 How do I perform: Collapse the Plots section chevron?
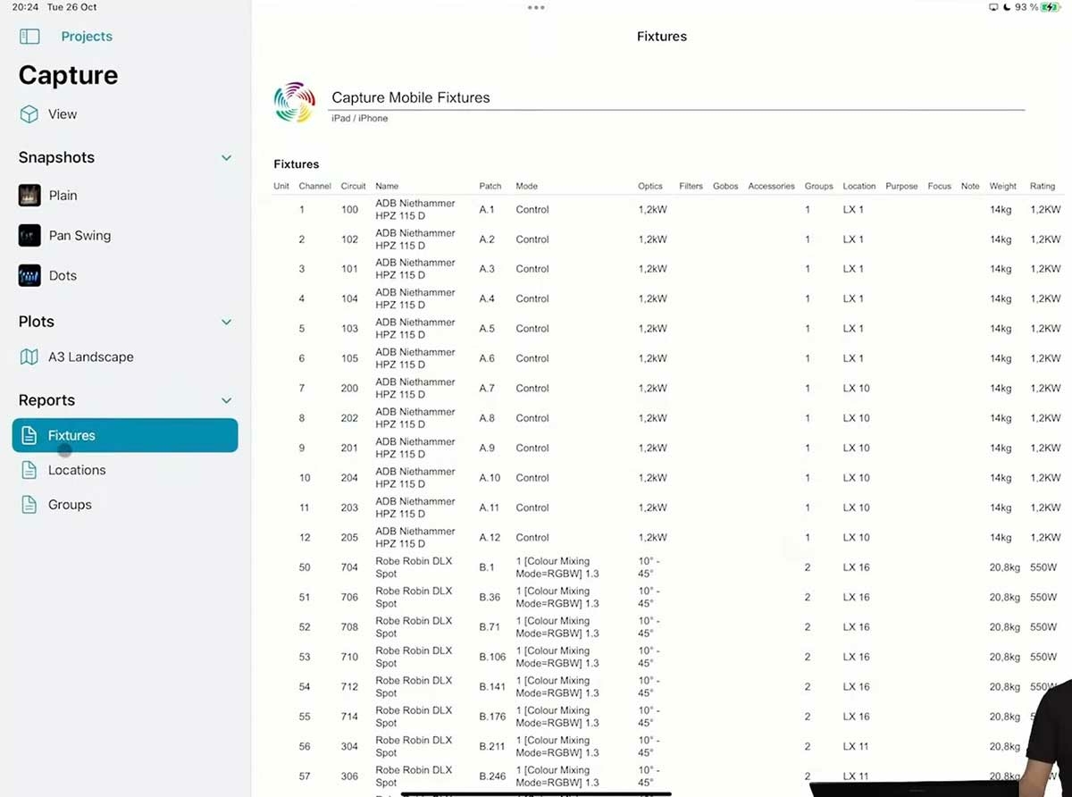point(226,323)
